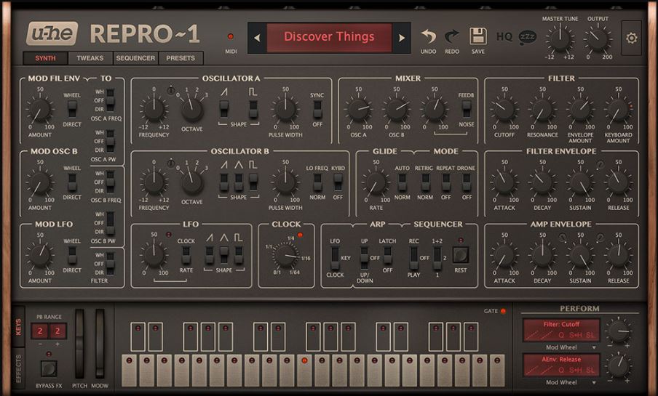The width and height of the screenshot is (658, 396).
Task: Click the Redo arrow icon
Action: [452, 36]
